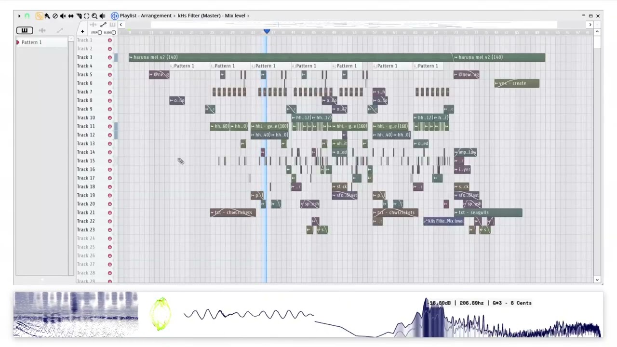
Task: Select the Select marquee tool
Action: (x=87, y=16)
